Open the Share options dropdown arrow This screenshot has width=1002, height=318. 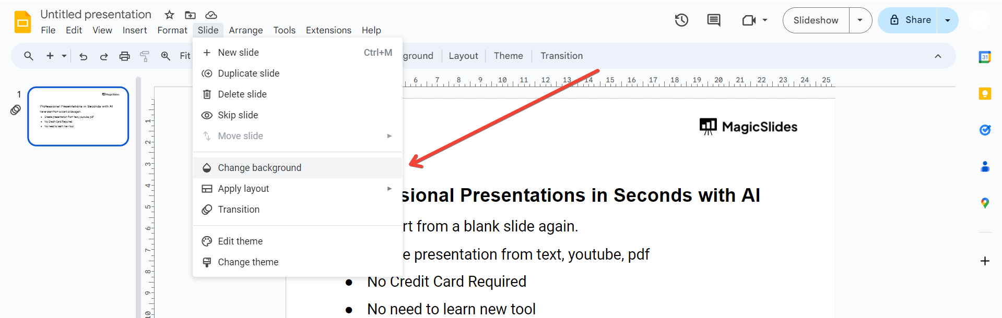pyautogui.click(x=948, y=20)
